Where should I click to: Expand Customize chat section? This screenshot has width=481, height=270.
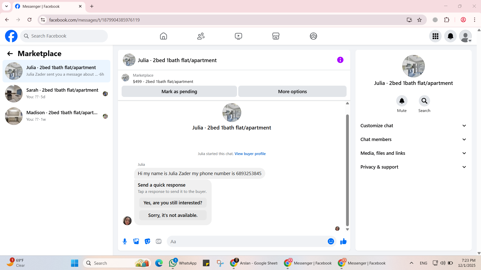414,126
